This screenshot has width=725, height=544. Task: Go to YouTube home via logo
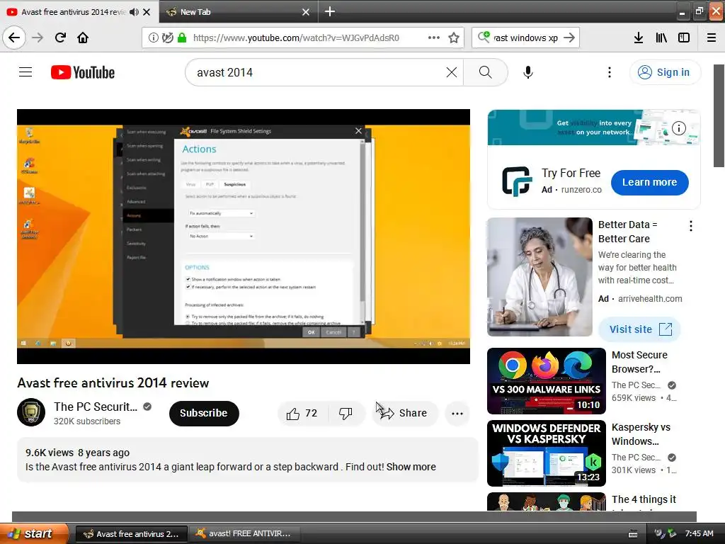[x=83, y=72]
